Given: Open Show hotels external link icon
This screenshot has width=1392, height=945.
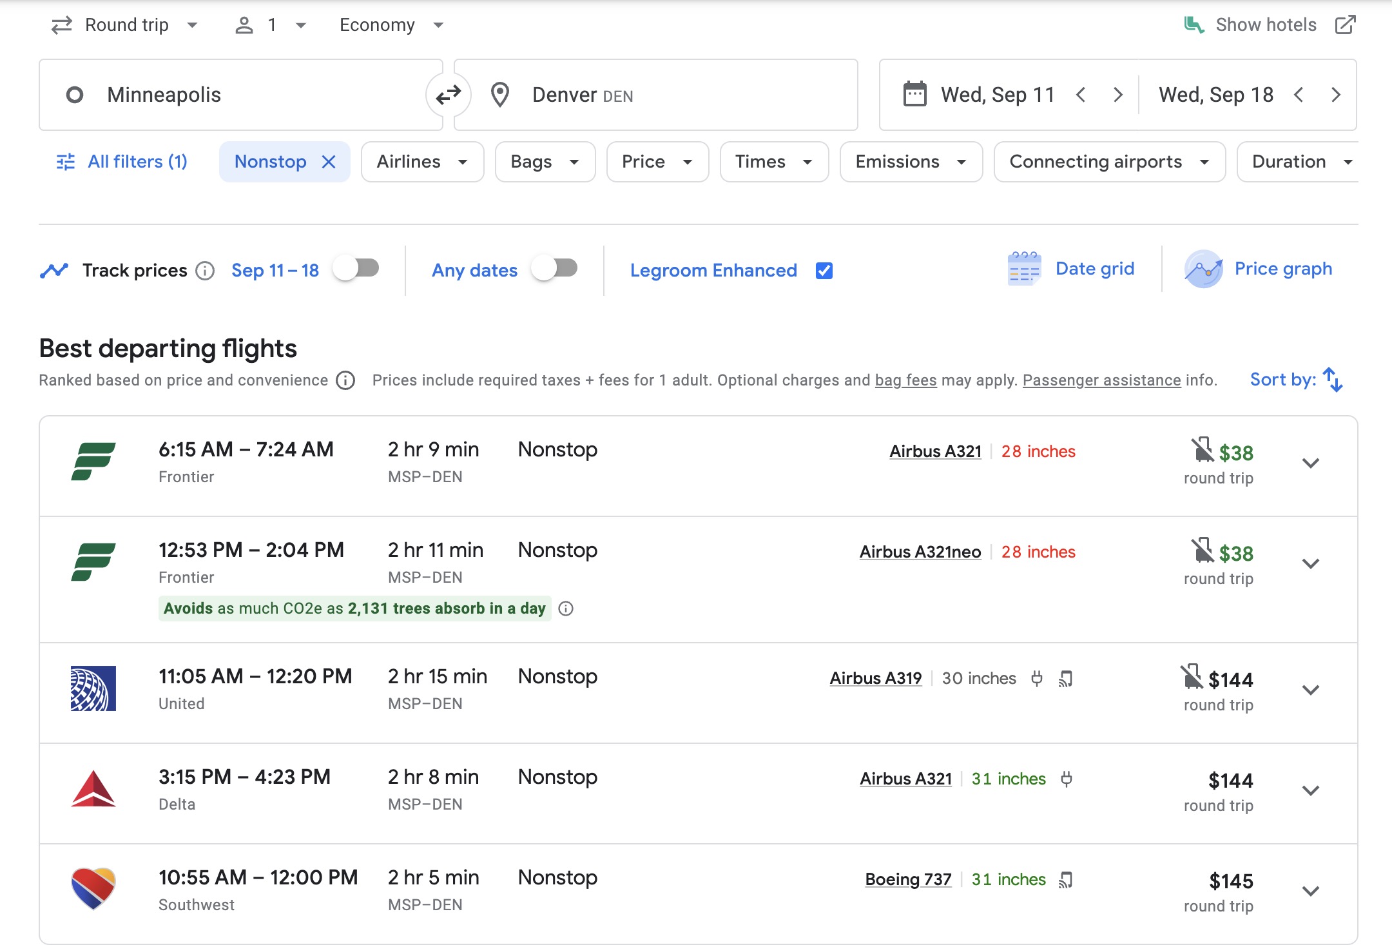Looking at the screenshot, I should (1345, 25).
